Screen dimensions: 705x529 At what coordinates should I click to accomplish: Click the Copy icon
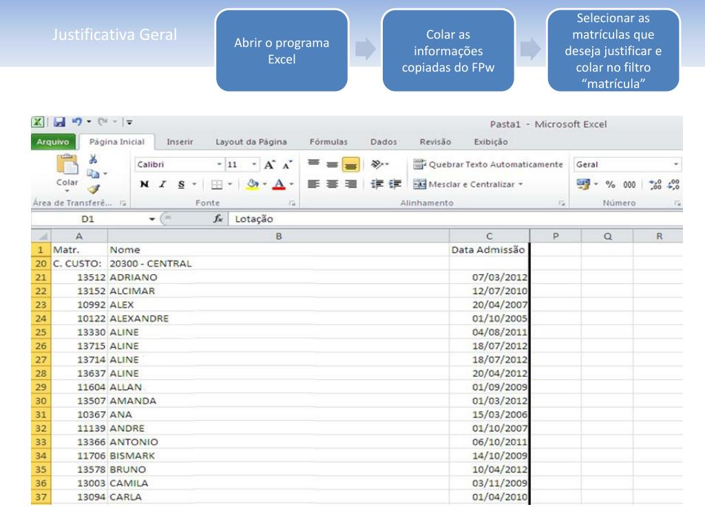tap(93, 173)
